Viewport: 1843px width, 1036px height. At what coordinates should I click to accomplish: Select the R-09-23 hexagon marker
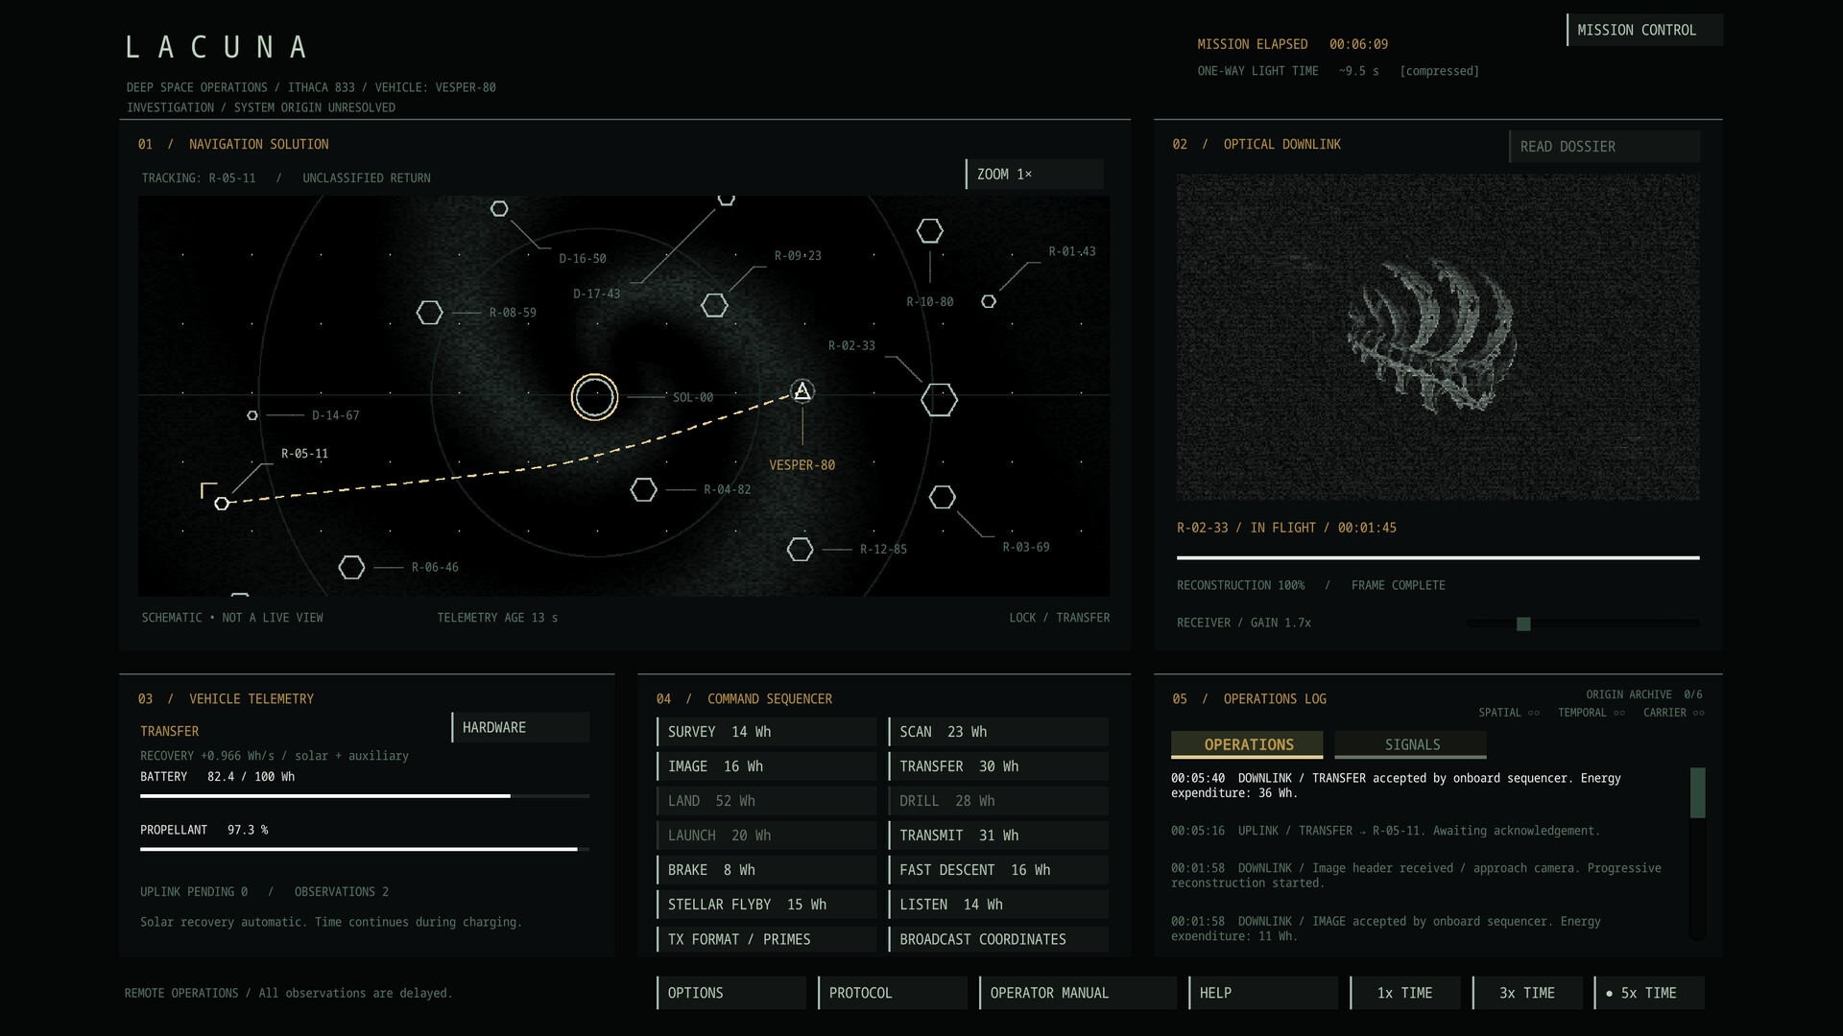point(714,305)
